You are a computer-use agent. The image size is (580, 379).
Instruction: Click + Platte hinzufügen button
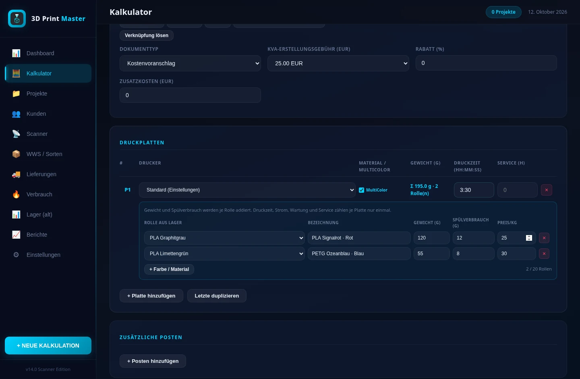tap(151, 296)
